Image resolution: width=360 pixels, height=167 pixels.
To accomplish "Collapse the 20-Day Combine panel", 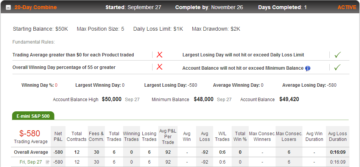I will tap(8, 8).
